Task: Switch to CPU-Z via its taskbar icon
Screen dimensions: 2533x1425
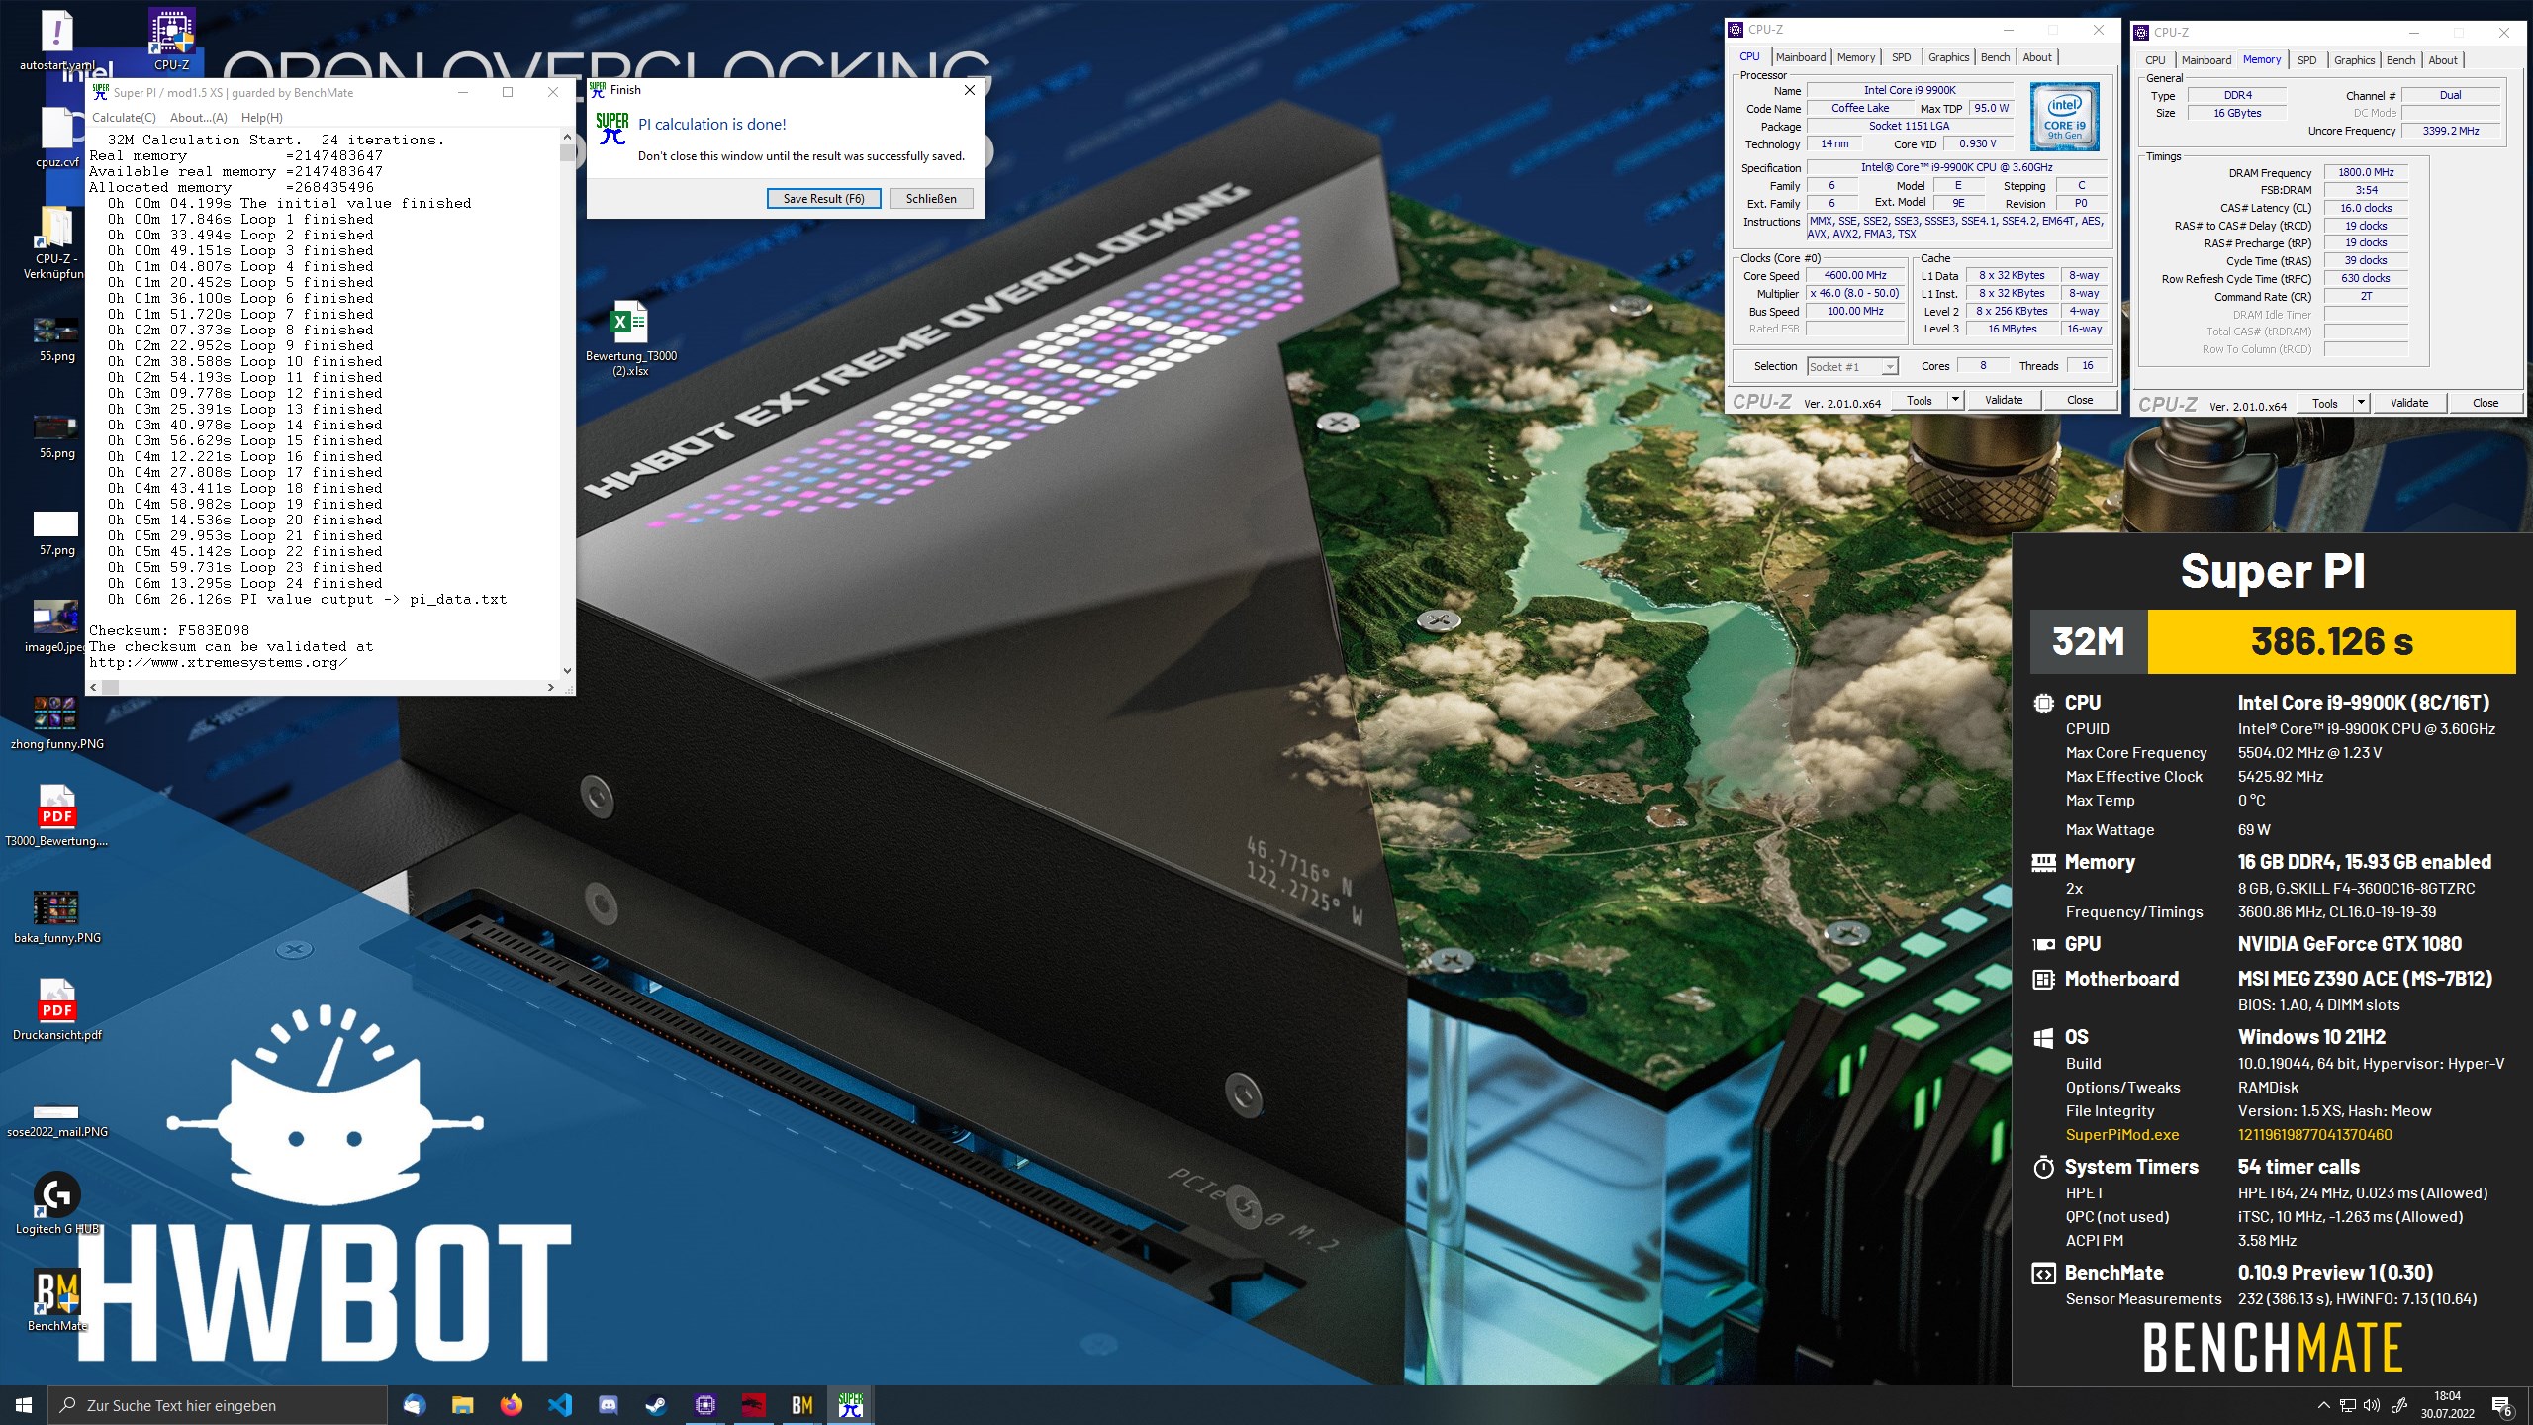Action: coord(704,1405)
